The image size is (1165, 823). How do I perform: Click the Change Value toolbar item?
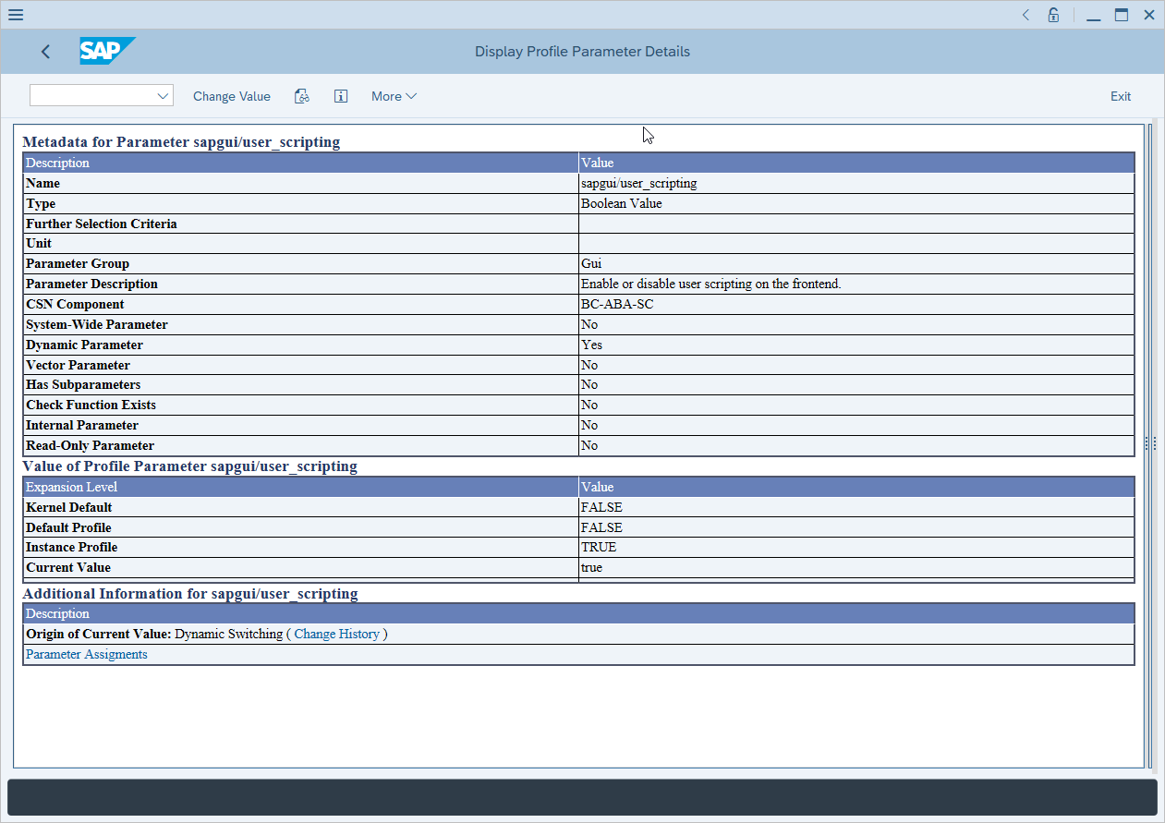point(231,96)
